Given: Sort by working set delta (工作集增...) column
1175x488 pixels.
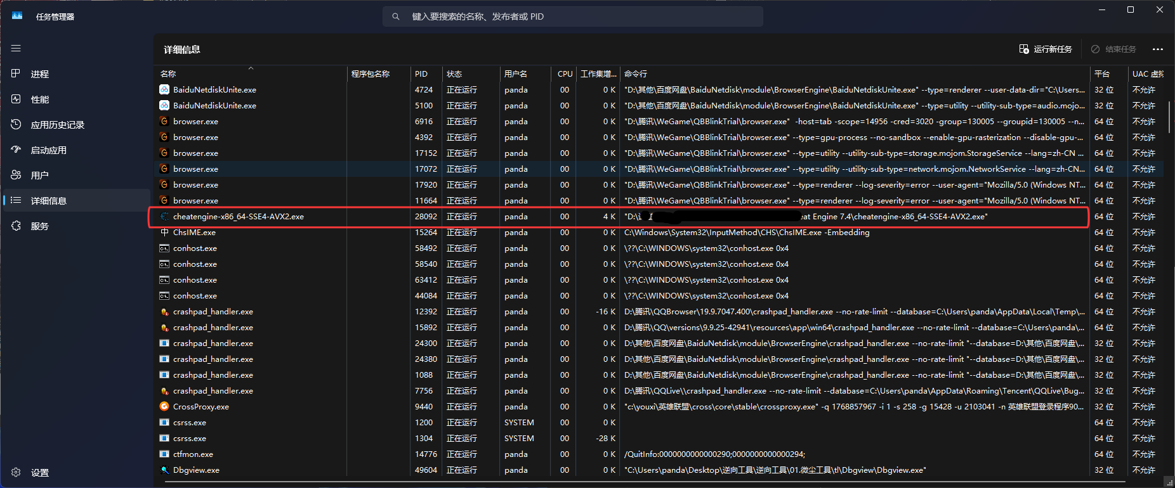Looking at the screenshot, I should [598, 74].
